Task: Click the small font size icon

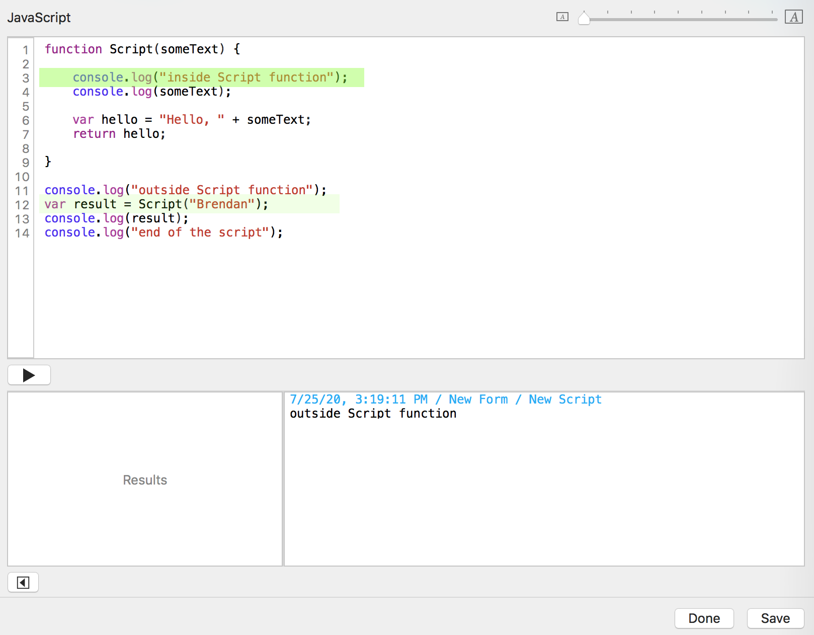Action: pyautogui.click(x=562, y=17)
